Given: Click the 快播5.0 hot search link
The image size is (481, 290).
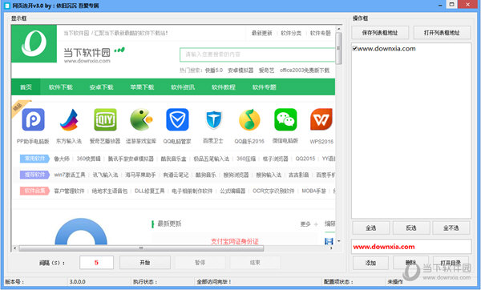Looking at the screenshot, I should (214, 70).
